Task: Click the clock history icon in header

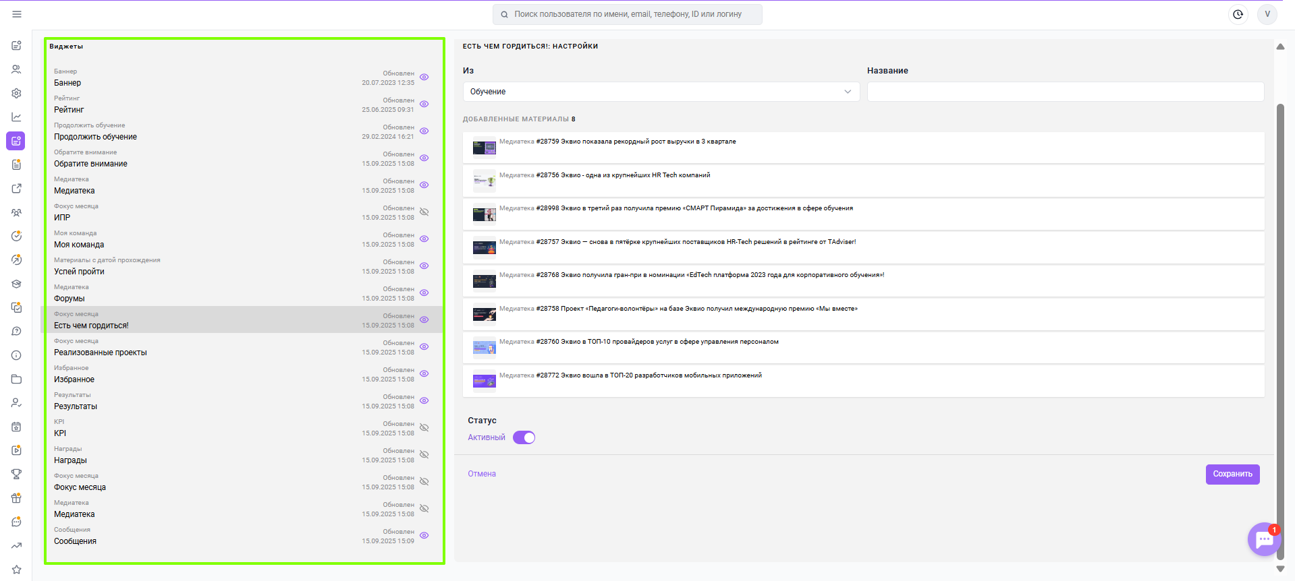Action: click(x=1238, y=14)
